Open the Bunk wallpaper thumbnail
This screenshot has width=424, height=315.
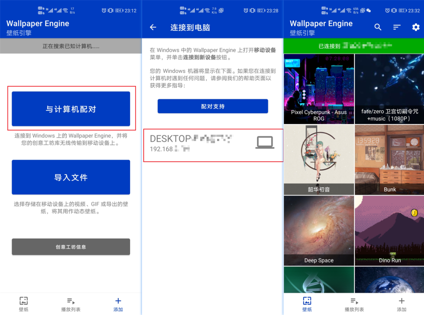(389, 160)
